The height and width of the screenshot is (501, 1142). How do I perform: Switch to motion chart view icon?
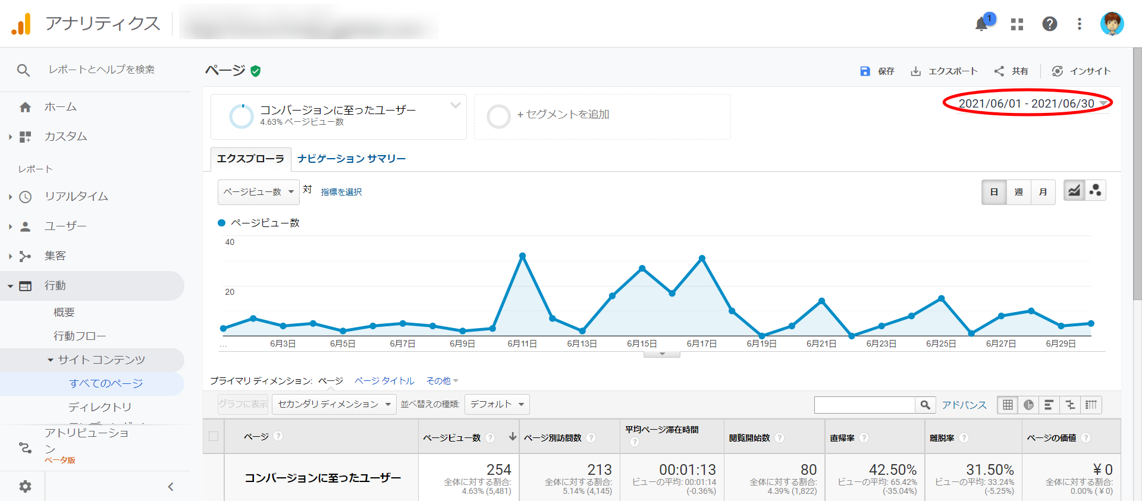click(x=1096, y=191)
